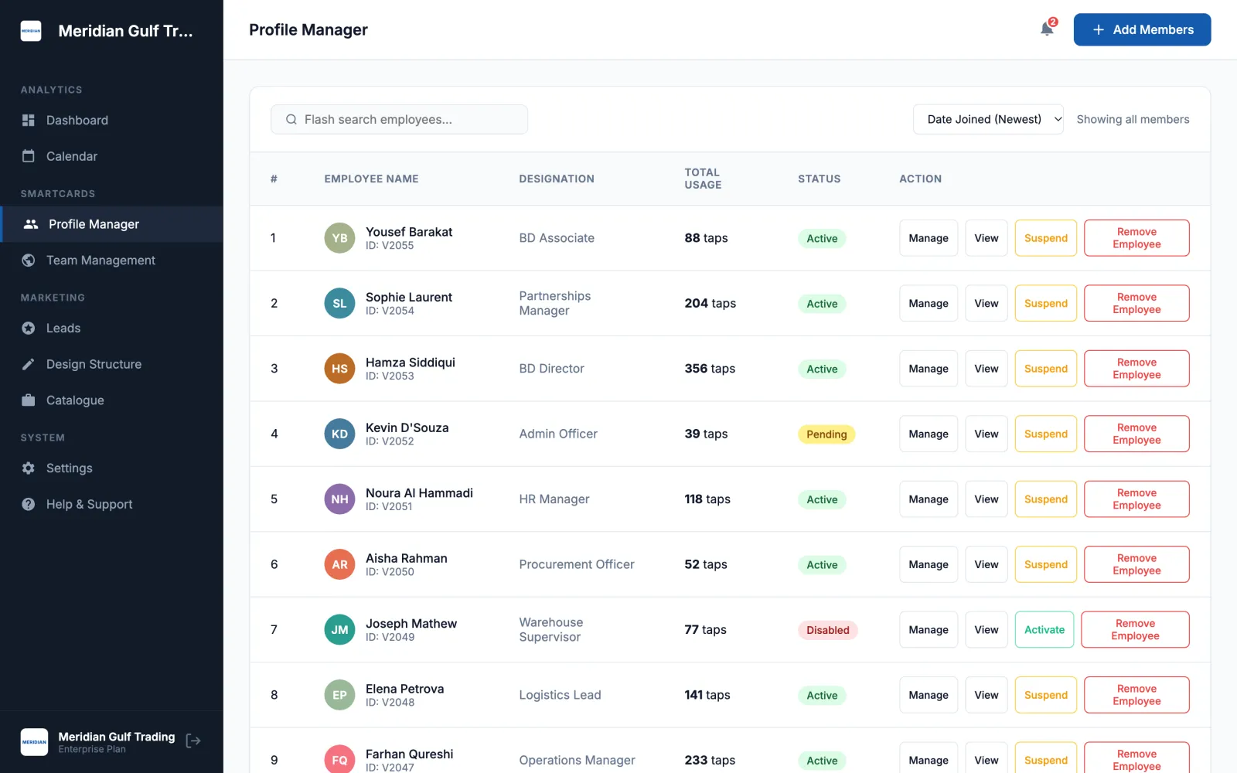Click Noura Al Hammadi's NH avatar
The width and height of the screenshot is (1237, 773).
click(x=339, y=499)
